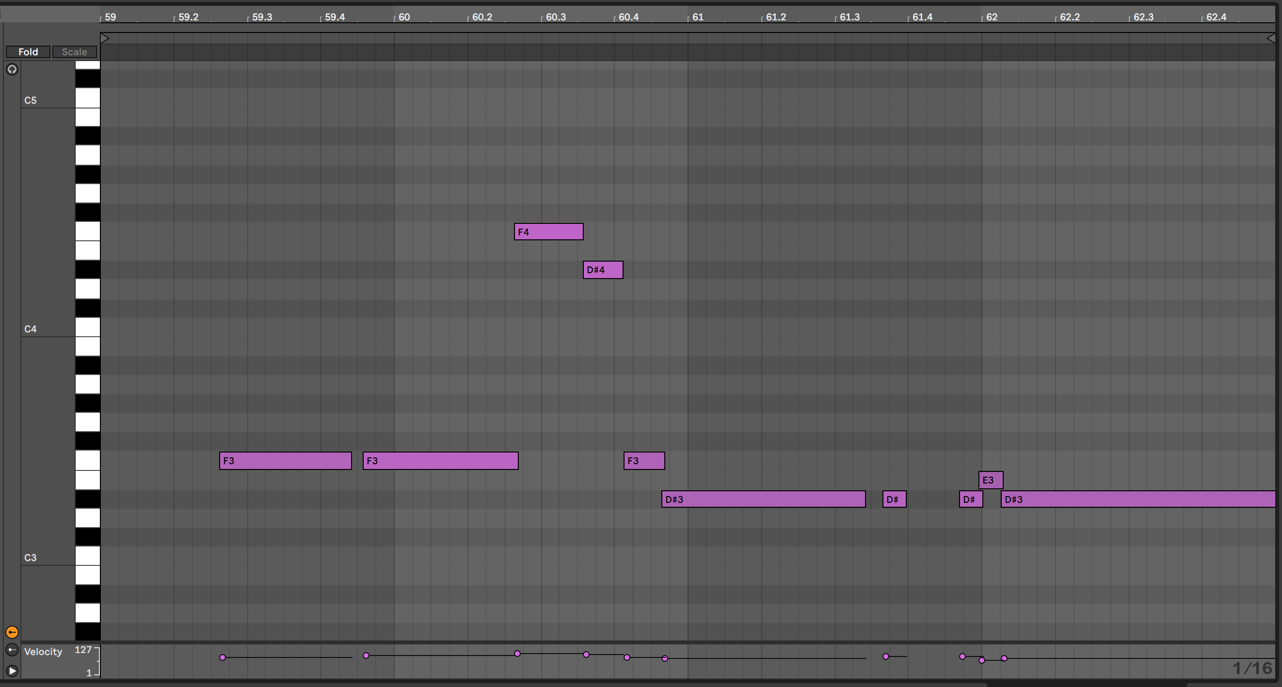Select the short F3 note after 60.4
This screenshot has width=1282, height=687.
(x=644, y=461)
